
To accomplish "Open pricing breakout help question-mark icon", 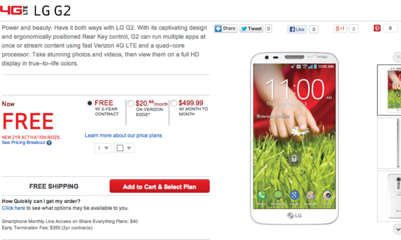I will pos(49,143).
